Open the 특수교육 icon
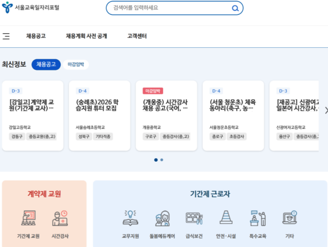The image size is (328, 247). [258, 218]
